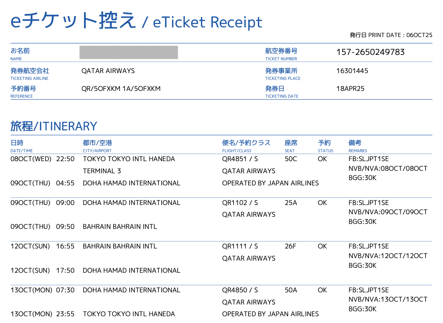Select flight number QR1111 / S
443x323 pixels.
point(240,246)
